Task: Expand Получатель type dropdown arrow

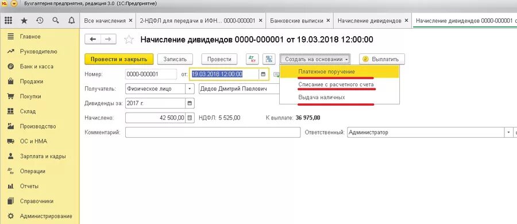Action: tap(190, 89)
